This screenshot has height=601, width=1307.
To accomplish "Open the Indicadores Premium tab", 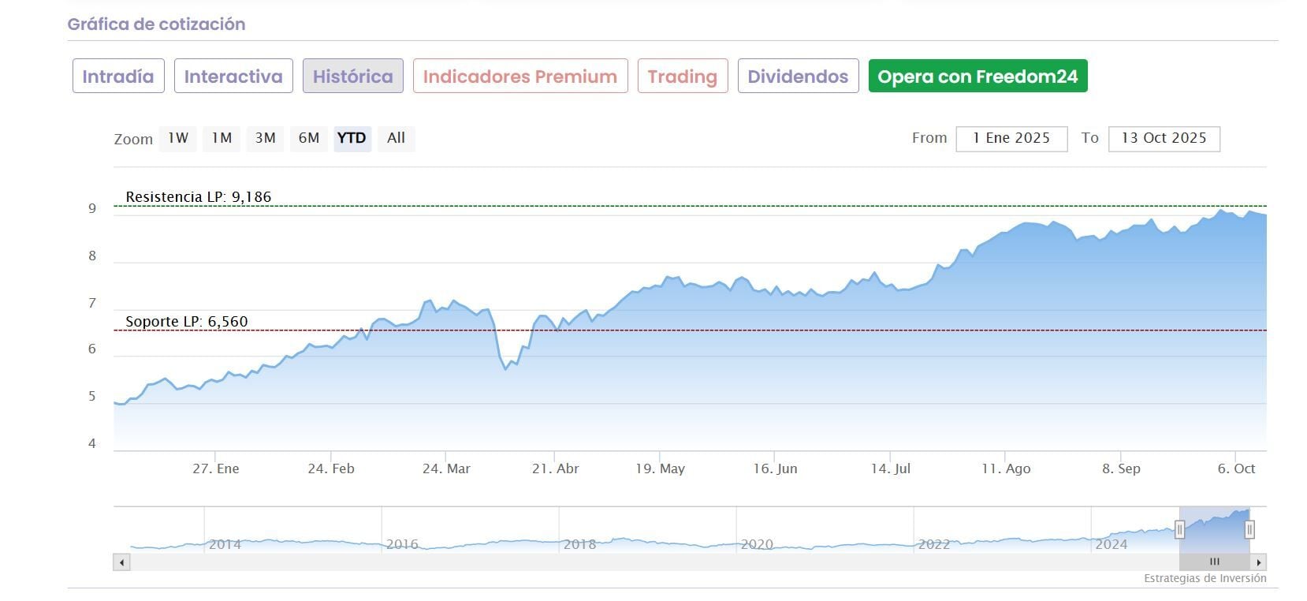I will 519,77.
